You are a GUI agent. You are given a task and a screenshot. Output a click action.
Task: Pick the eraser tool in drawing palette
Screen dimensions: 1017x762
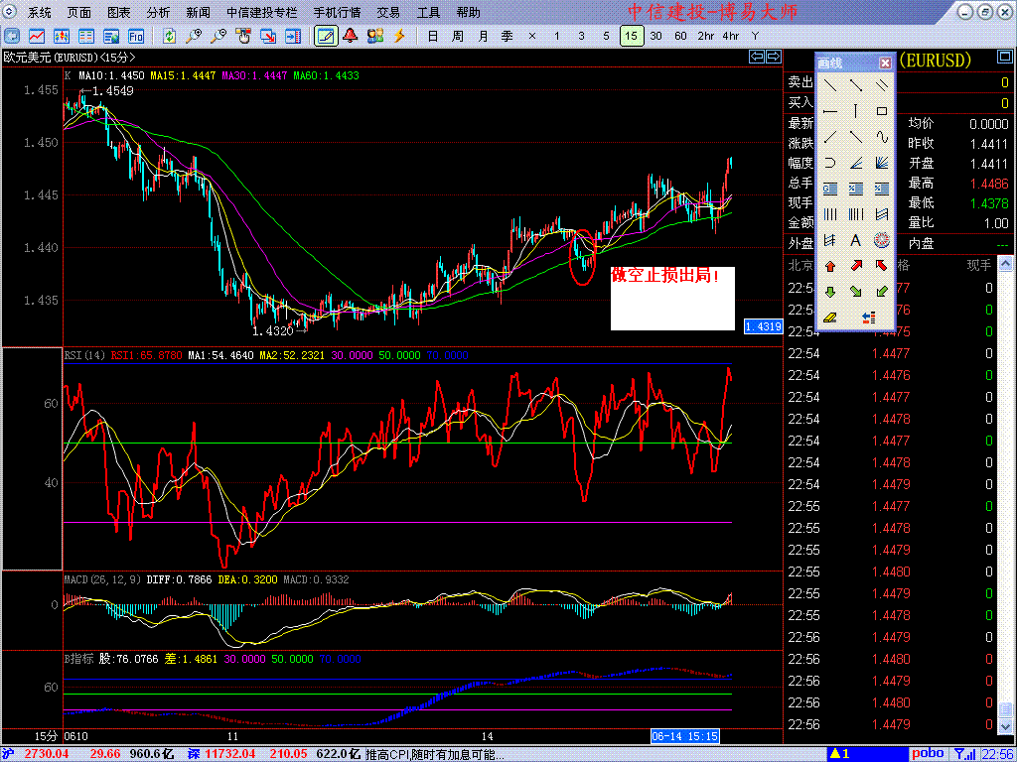pos(830,317)
